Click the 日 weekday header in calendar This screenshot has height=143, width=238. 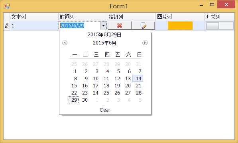coord(139,54)
